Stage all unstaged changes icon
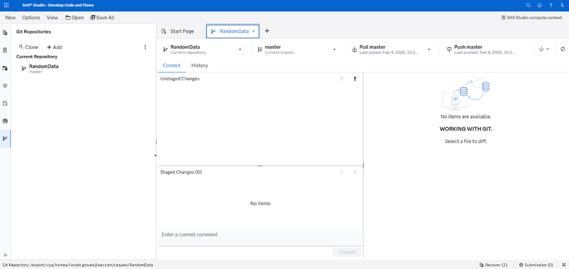 pos(355,79)
